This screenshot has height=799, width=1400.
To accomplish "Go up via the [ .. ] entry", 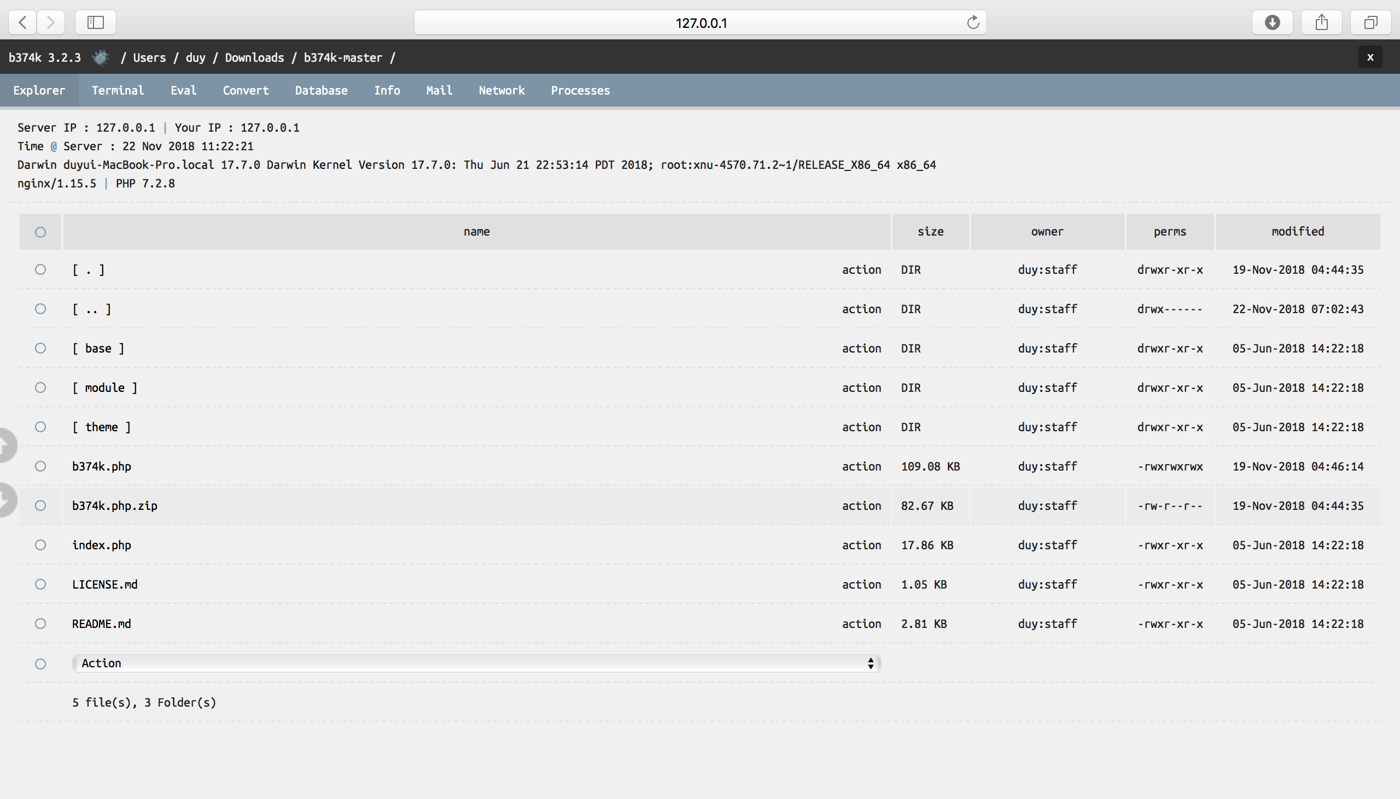I will 92,309.
